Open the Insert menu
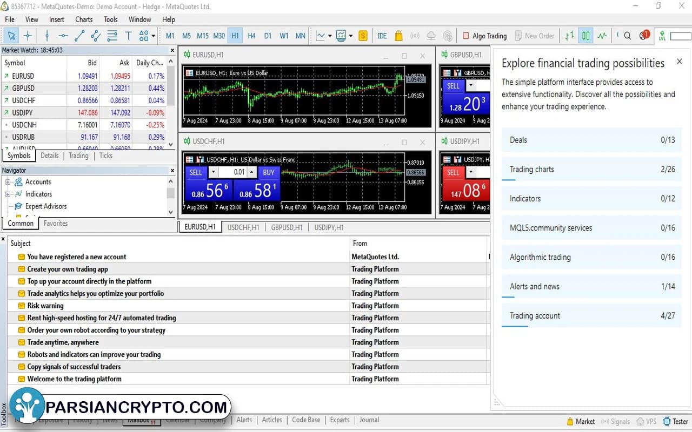692x432 pixels. (57, 19)
